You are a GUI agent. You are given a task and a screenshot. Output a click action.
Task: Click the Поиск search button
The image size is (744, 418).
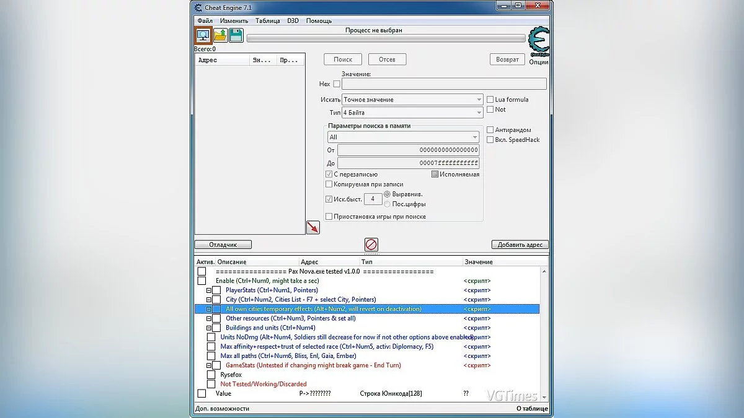point(343,59)
